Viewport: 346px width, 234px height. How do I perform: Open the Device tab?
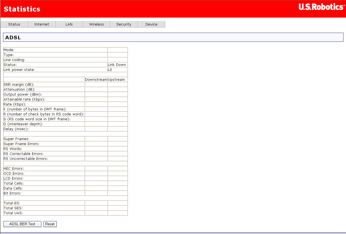point(151,24)
